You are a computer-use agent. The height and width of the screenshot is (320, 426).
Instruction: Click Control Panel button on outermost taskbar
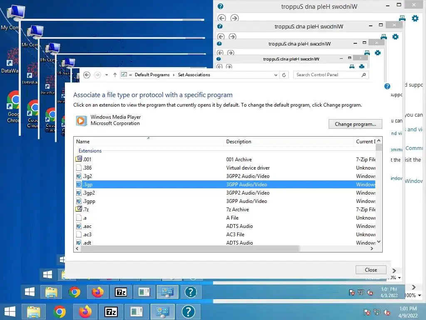163,312
